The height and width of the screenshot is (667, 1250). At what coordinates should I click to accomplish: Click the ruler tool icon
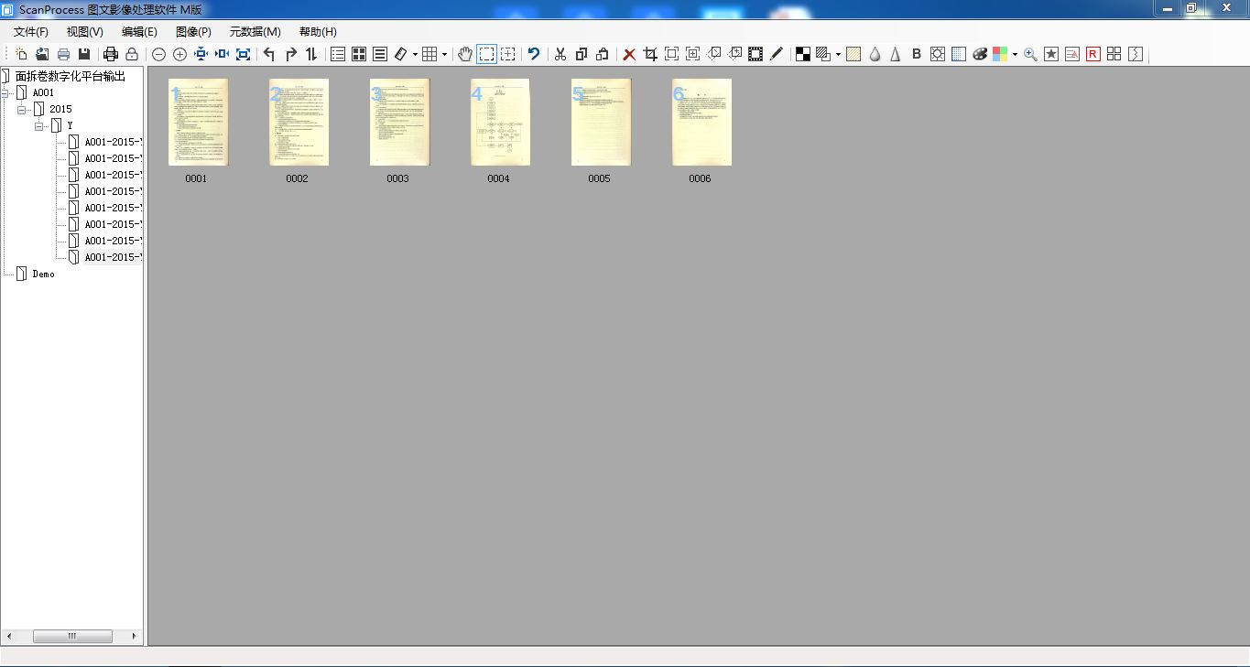[x=401, y=54]
